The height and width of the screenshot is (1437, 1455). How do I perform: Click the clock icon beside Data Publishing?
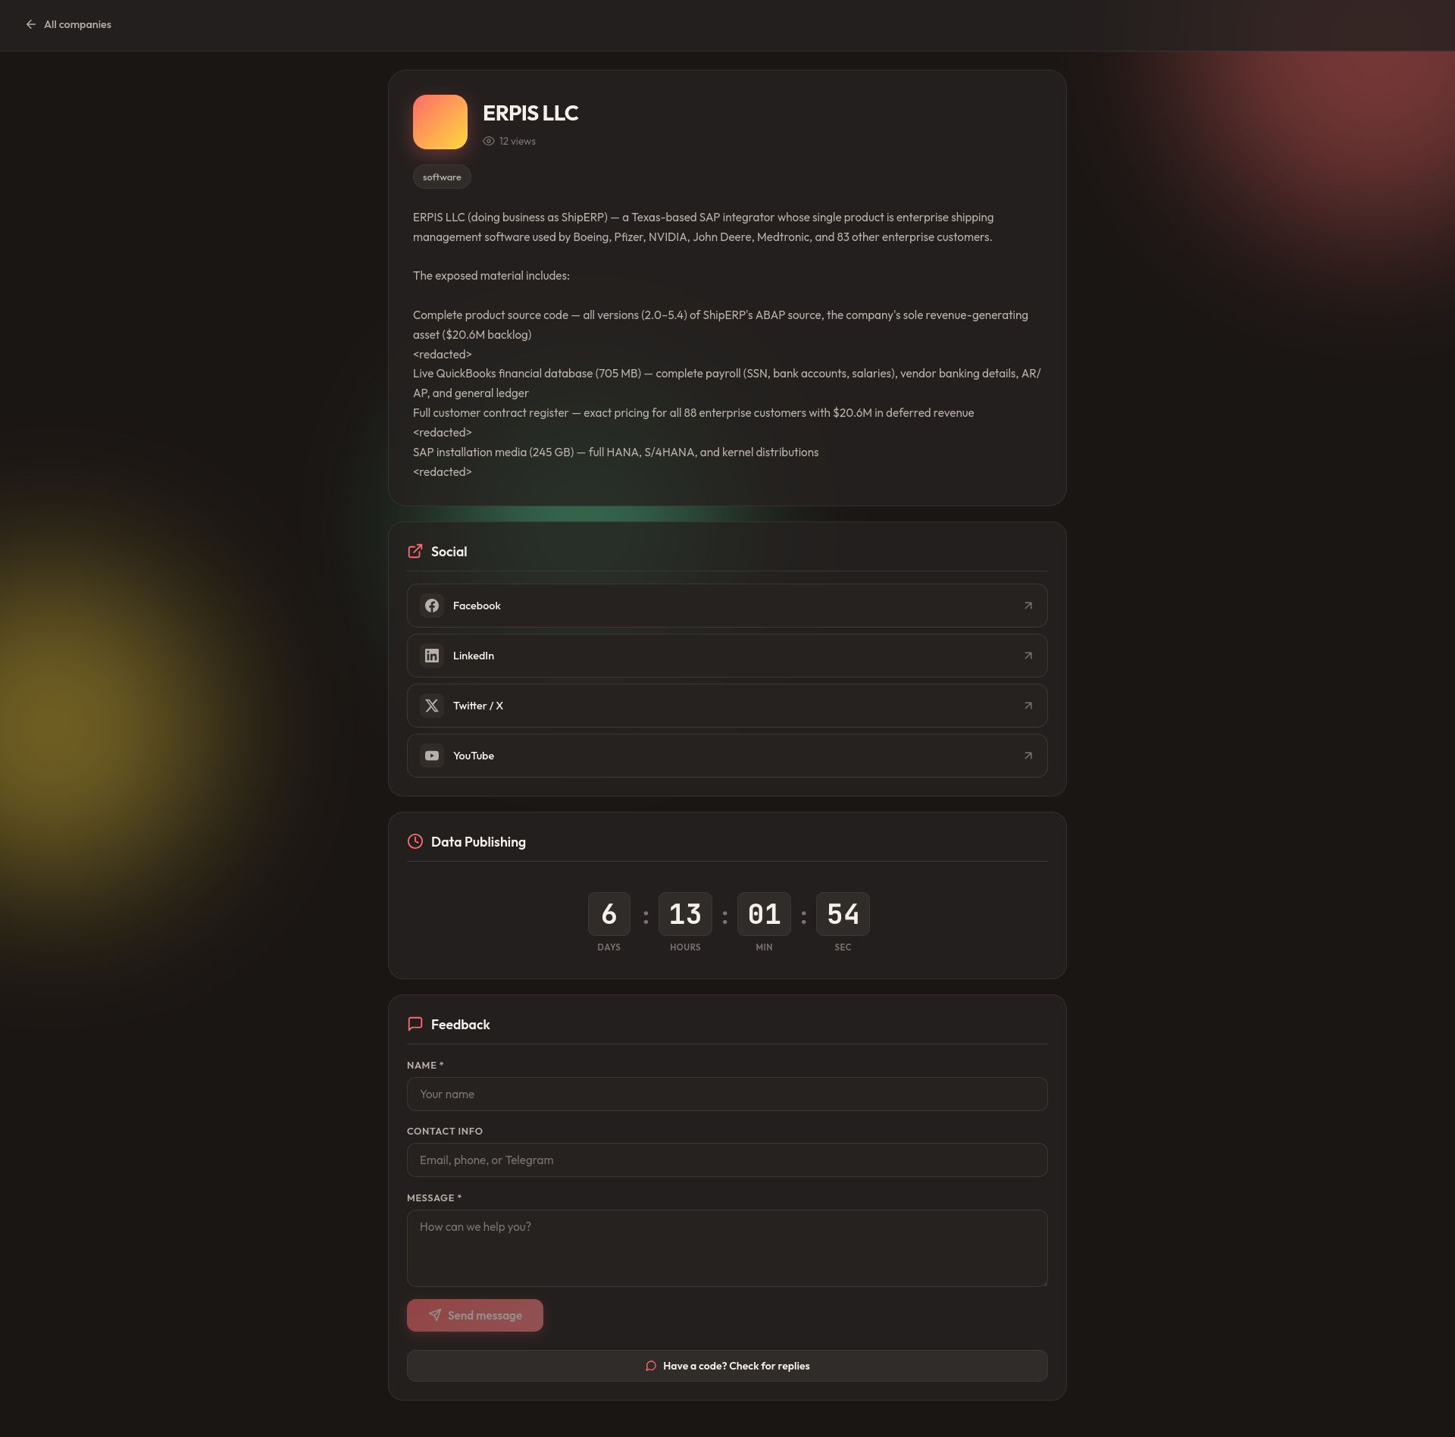tap(415, 841)
